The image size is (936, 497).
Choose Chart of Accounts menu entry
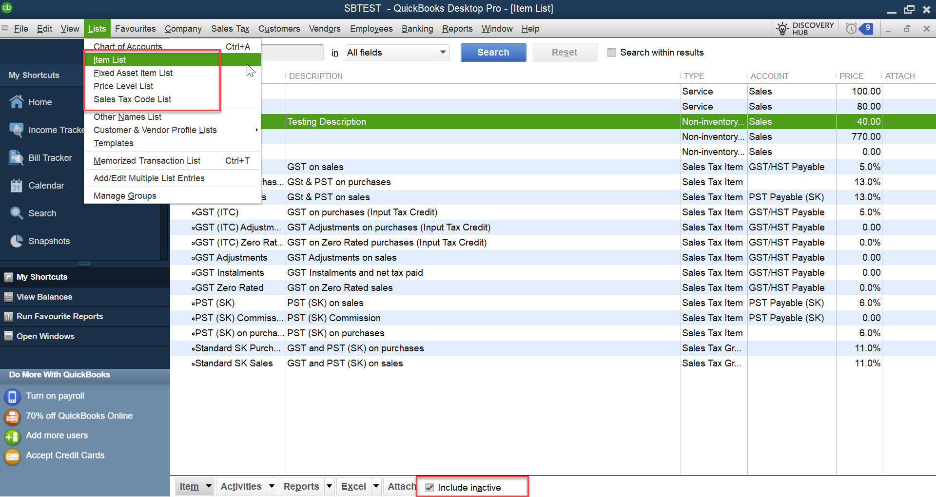click(173, 46)
